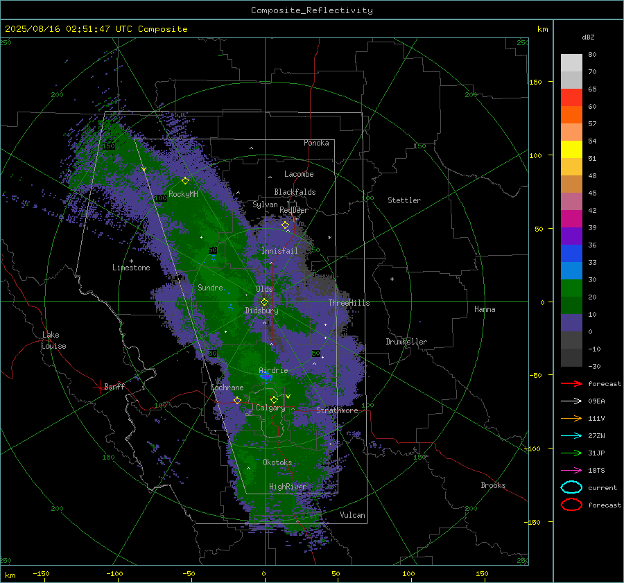Click the yellow diamond marker below Cochrane
The image size is (624, 583).
tap(237, 400)
